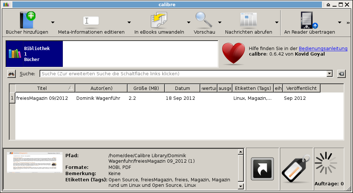The height and width of the screenshot is (193, 353).
Task: Sort by Veröffentlicht column header
Action: 301,88
